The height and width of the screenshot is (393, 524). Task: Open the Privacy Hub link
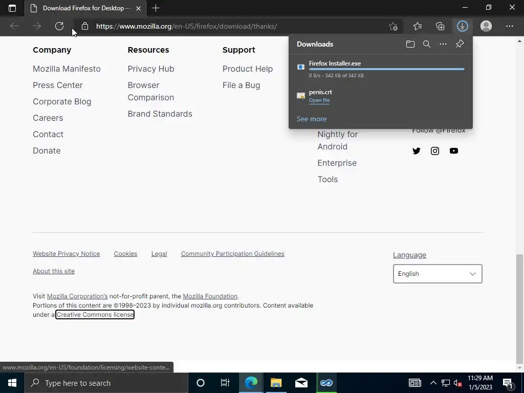151,69
